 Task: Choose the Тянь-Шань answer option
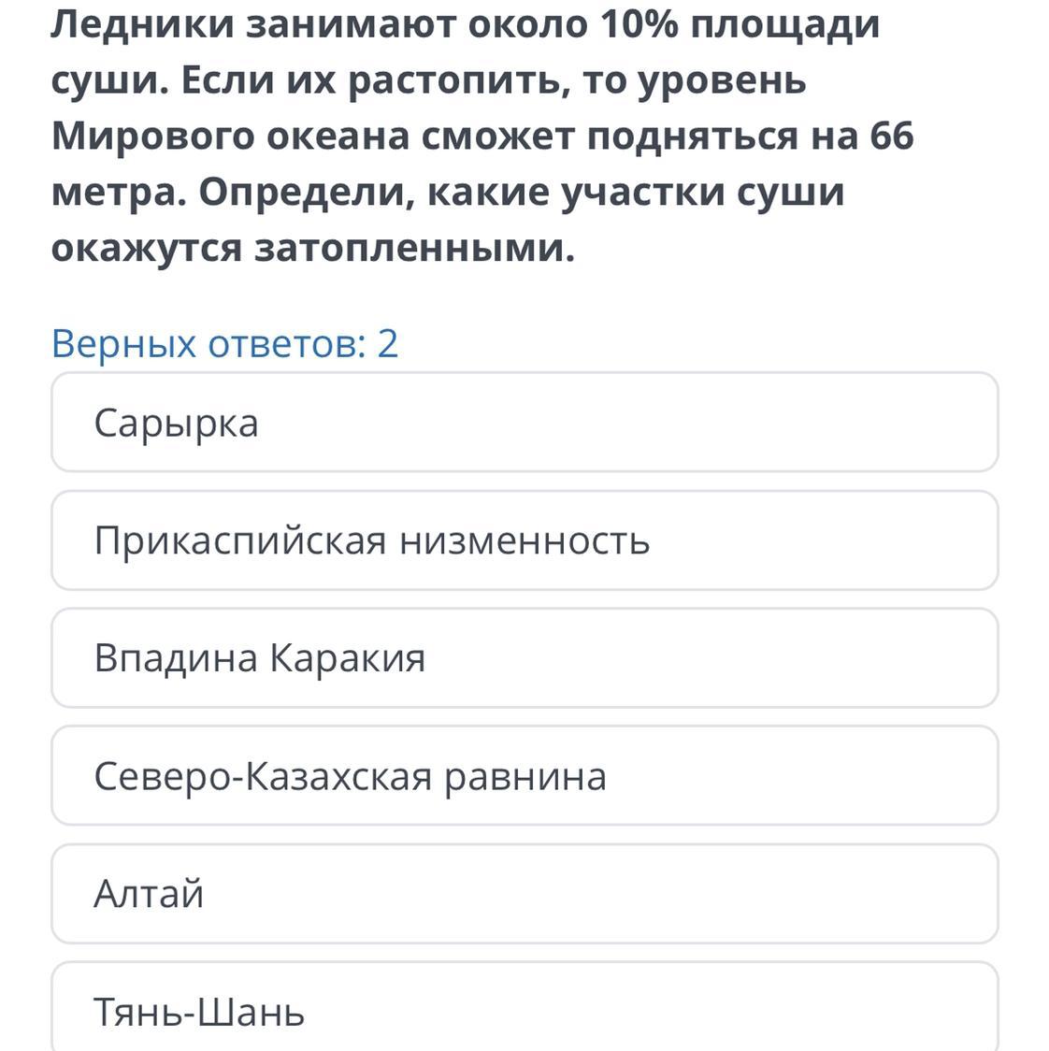tap(524, 1010)
